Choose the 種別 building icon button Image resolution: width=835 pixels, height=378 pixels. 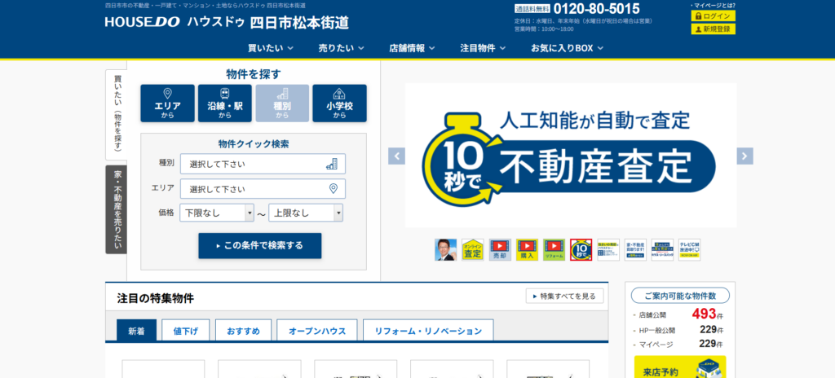pos(282,103)
